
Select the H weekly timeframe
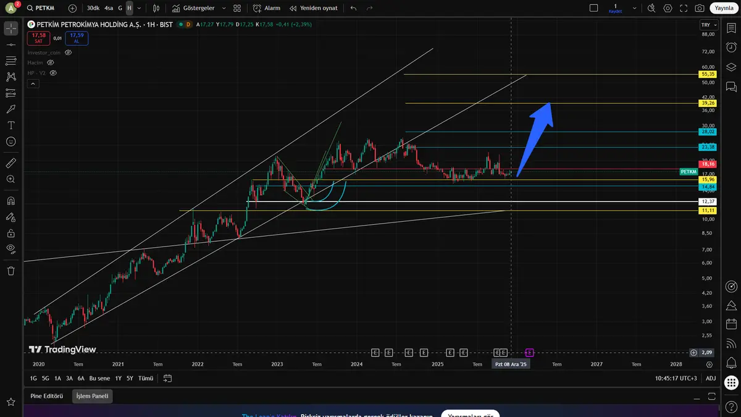coord(129,8)
